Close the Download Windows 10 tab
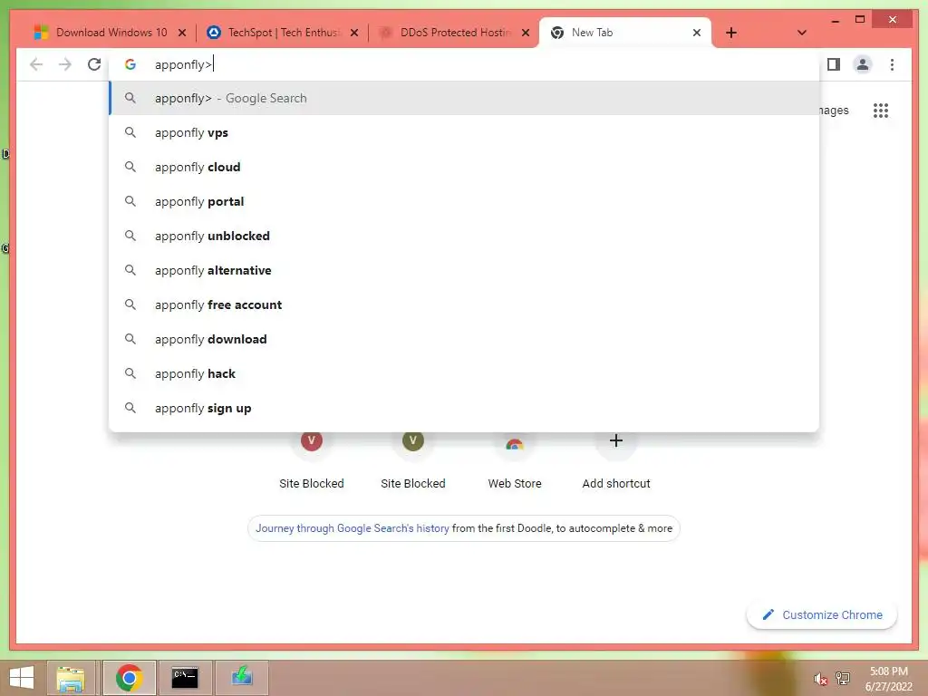The width and height of the screenshot is (928, 696). tap(181, 33)
